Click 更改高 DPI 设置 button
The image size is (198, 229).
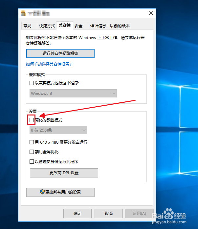64,173
